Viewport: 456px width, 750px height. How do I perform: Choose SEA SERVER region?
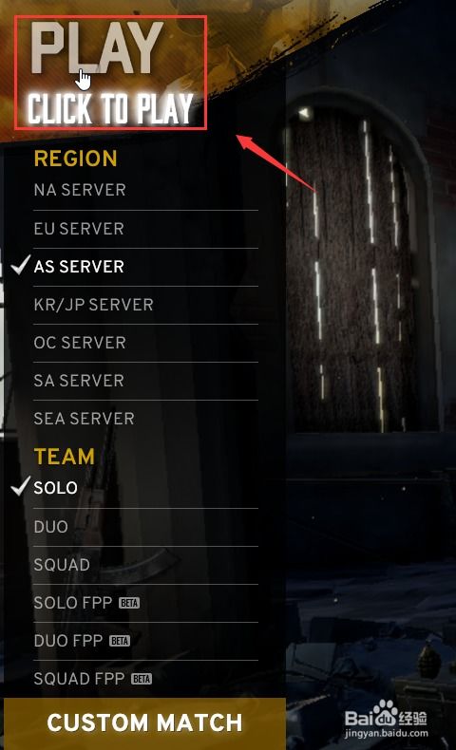[x=145, y=419]
